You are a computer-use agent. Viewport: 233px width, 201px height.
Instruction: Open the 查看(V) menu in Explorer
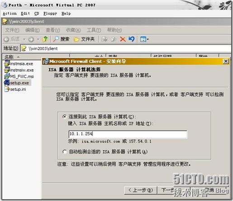[52, 30]
